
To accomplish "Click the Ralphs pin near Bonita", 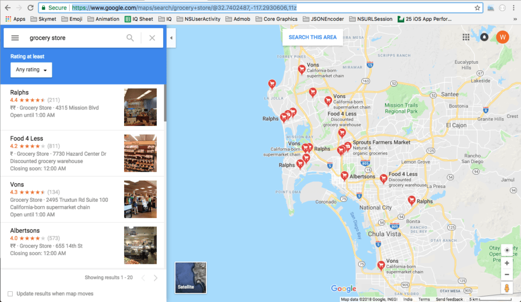I will 412,200.
